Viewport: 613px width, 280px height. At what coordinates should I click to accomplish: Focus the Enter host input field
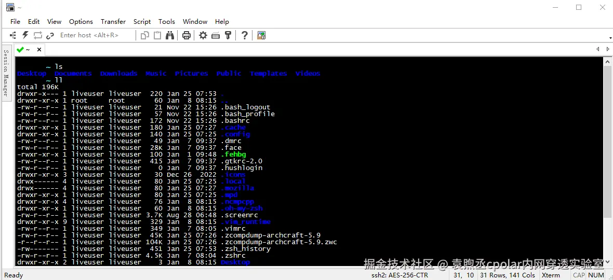coord(96,35)
